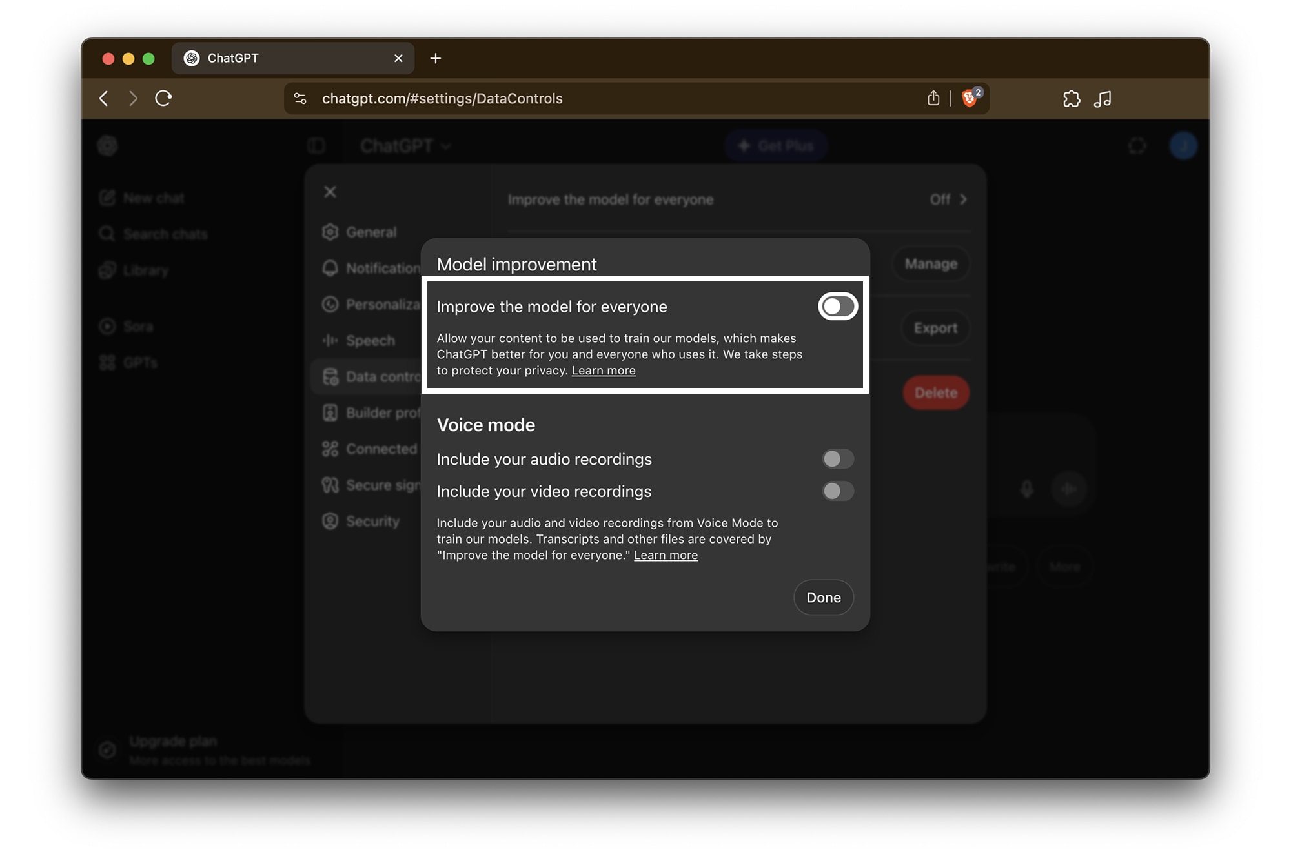
Task: Close the settings panel with X
Action: [x=330, y=192]
